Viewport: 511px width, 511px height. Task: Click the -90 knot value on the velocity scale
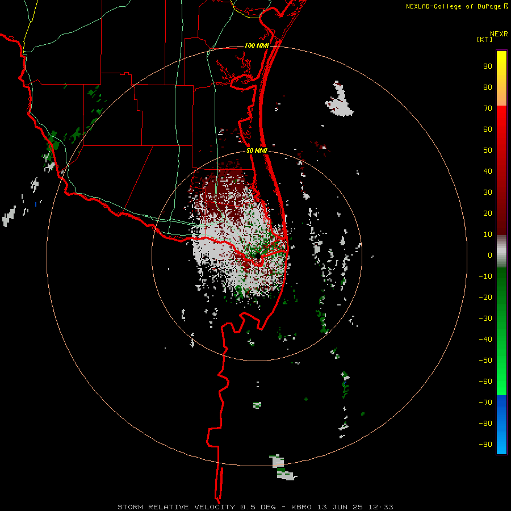[485, 445]
